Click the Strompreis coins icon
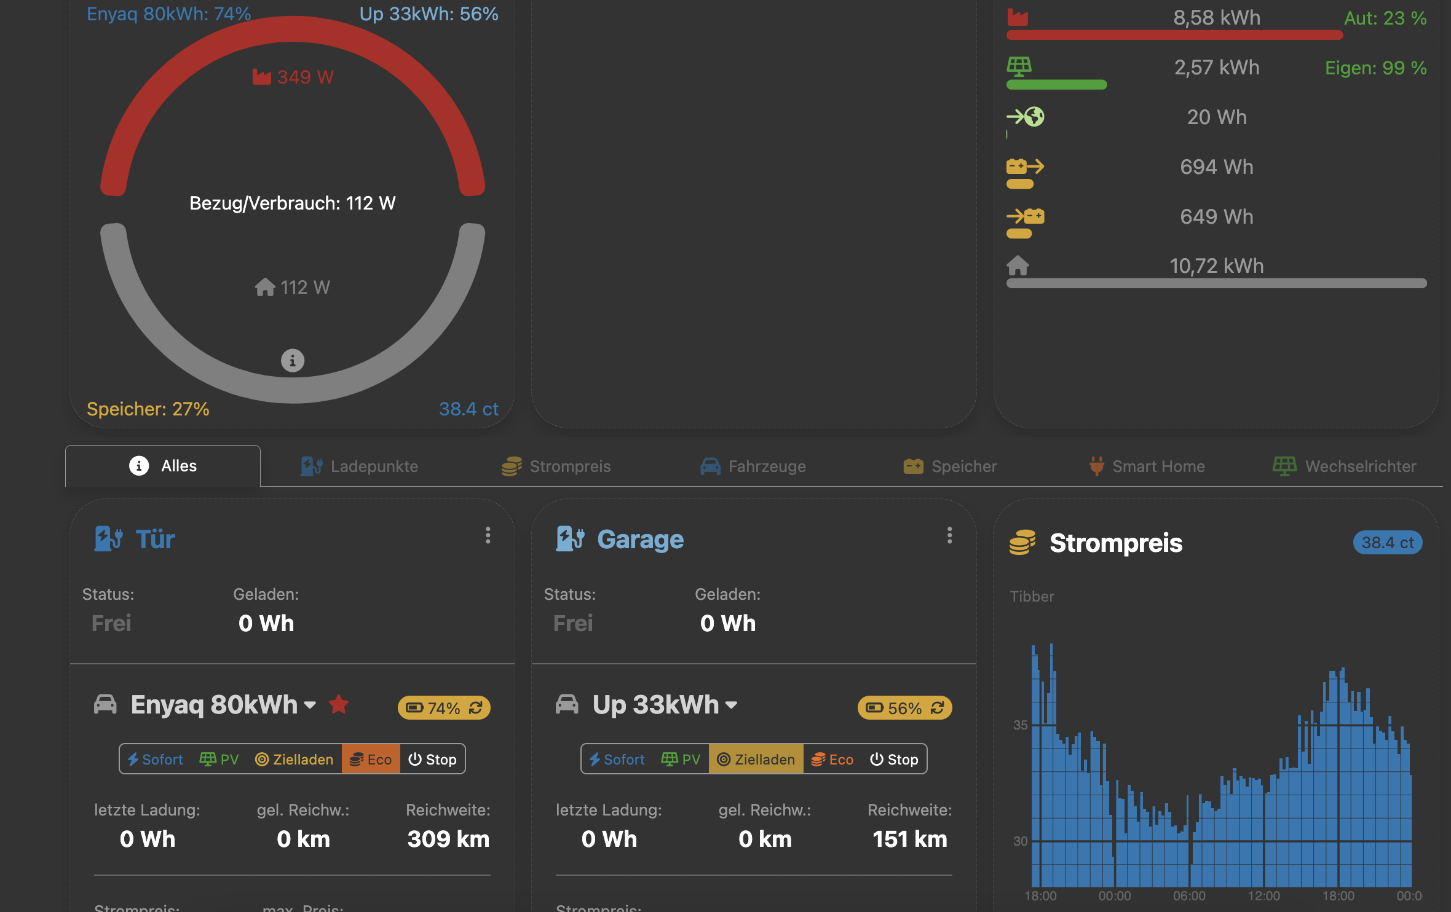 (x=1022, y=543)
